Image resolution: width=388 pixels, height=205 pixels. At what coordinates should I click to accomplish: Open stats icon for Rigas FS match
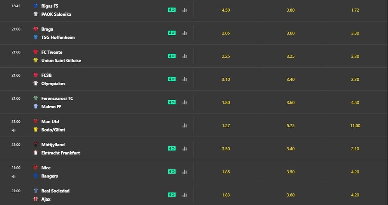pos(184,10)
